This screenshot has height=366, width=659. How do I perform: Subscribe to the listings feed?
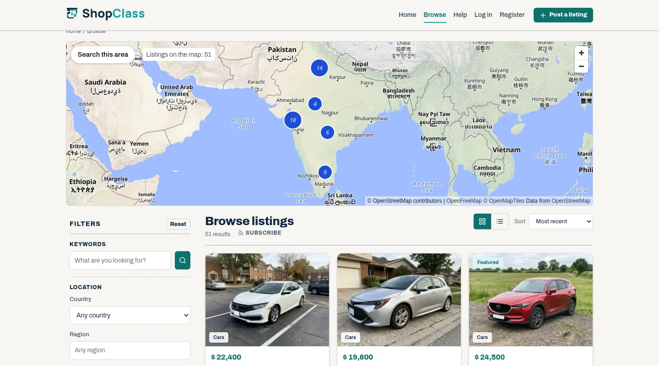pos(259,233)
